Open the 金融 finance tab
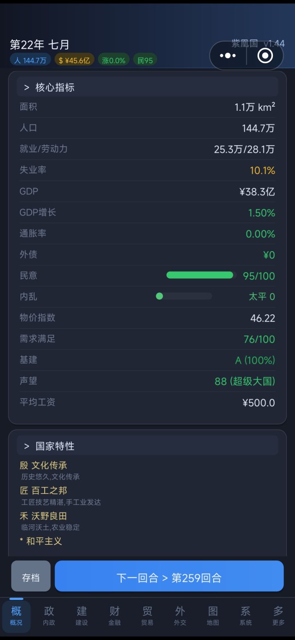Screen dimensions: 295x640 pos(115,615)
